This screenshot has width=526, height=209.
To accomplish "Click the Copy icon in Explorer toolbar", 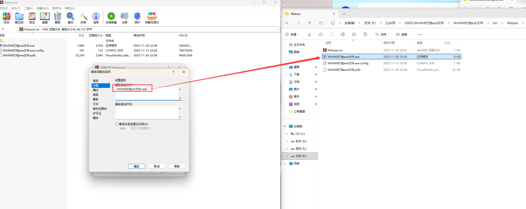I will 320,34.
